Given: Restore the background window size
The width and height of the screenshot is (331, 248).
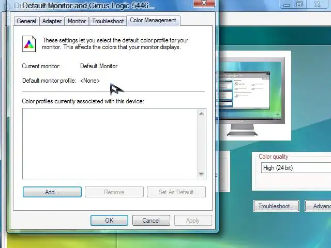Looking at the screenshot, I should click(x=299, y=4).
